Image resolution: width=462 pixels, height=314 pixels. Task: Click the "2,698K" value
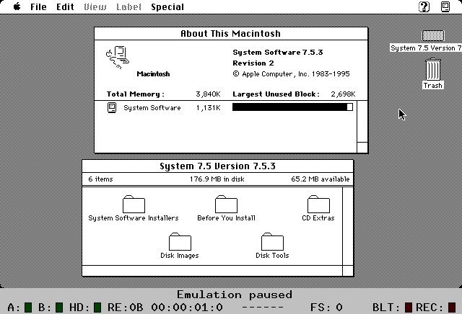point(343,94)
